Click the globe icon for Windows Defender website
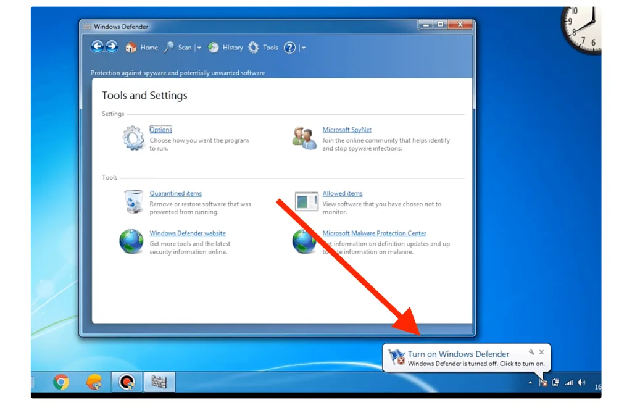Screen dimensions: 632x405 (131, 241)
